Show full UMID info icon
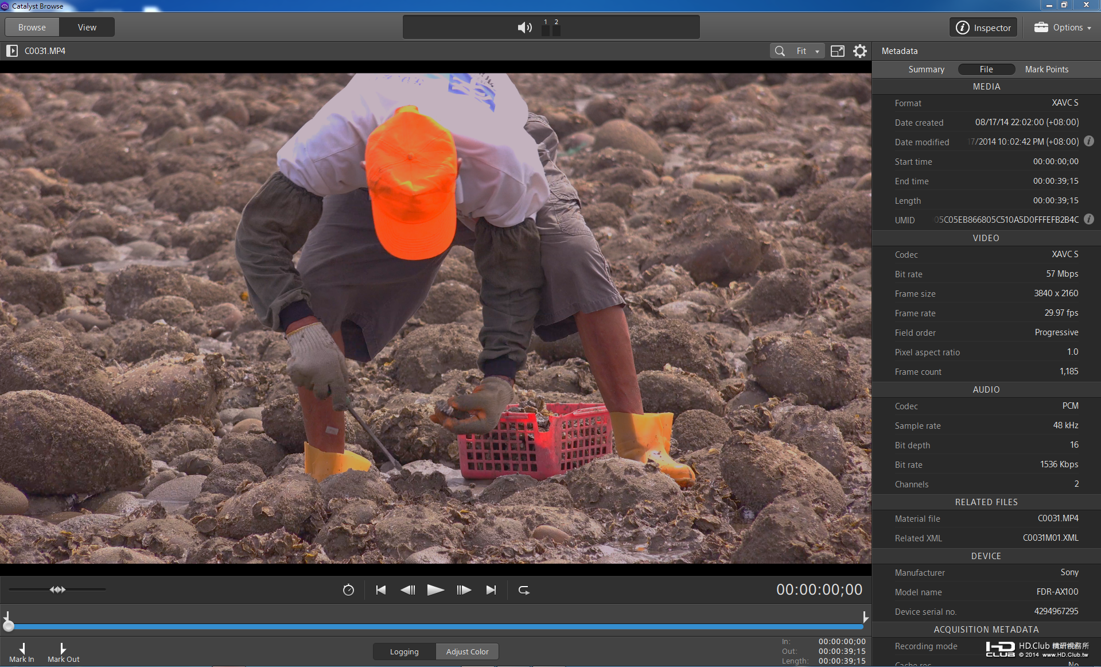 [1089, 219]
